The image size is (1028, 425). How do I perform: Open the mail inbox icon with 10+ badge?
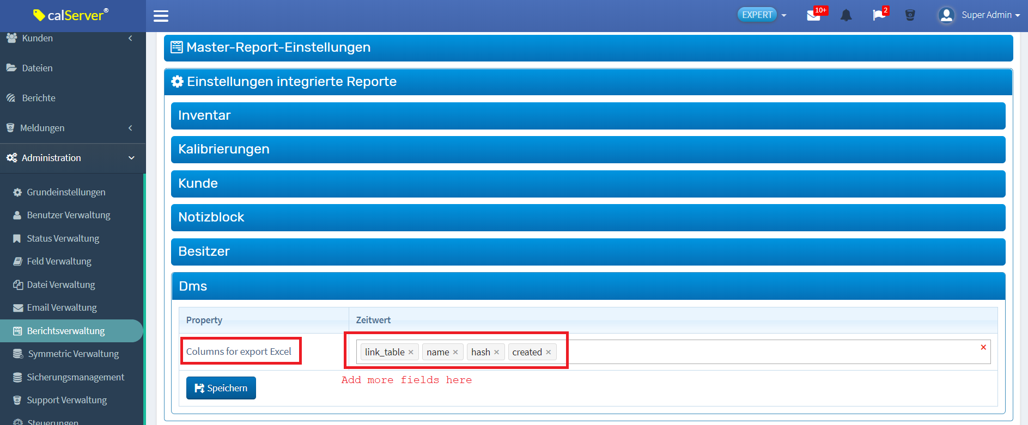tap(814, 15)
